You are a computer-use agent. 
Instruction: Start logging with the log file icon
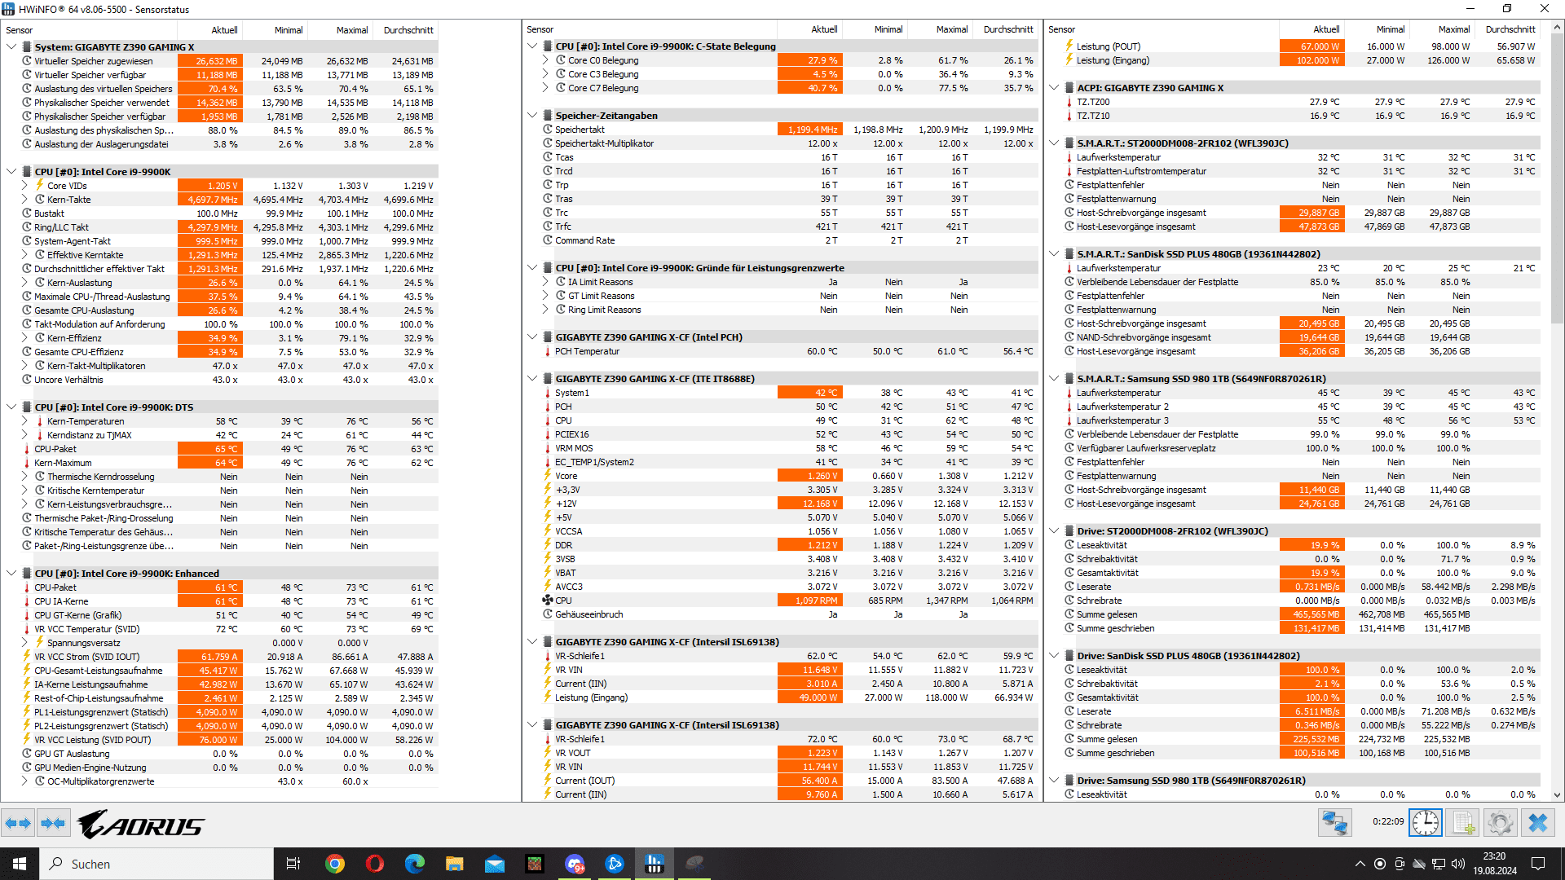[1462, 823]
